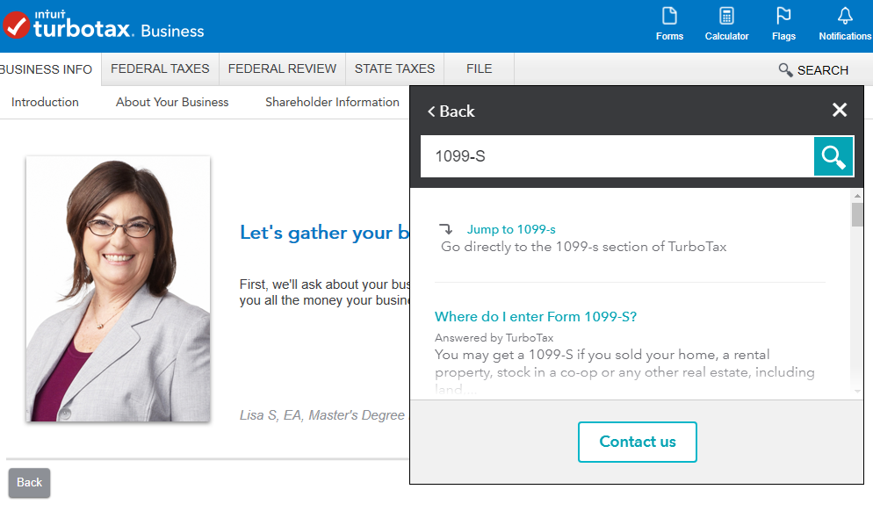The image size is (873, 511).
Task: Open the FILE tab
Action: [480, 69]
